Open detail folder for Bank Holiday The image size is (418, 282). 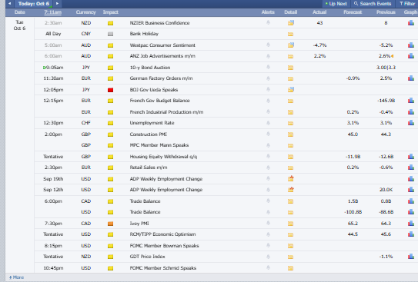(290, 34)
